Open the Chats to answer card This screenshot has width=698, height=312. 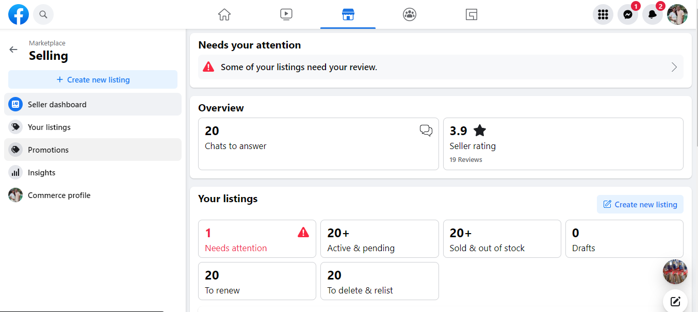point(318,144)
